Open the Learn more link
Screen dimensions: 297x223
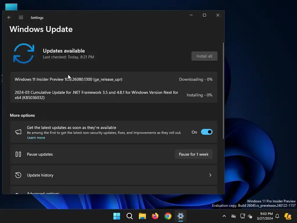[36, 138]
